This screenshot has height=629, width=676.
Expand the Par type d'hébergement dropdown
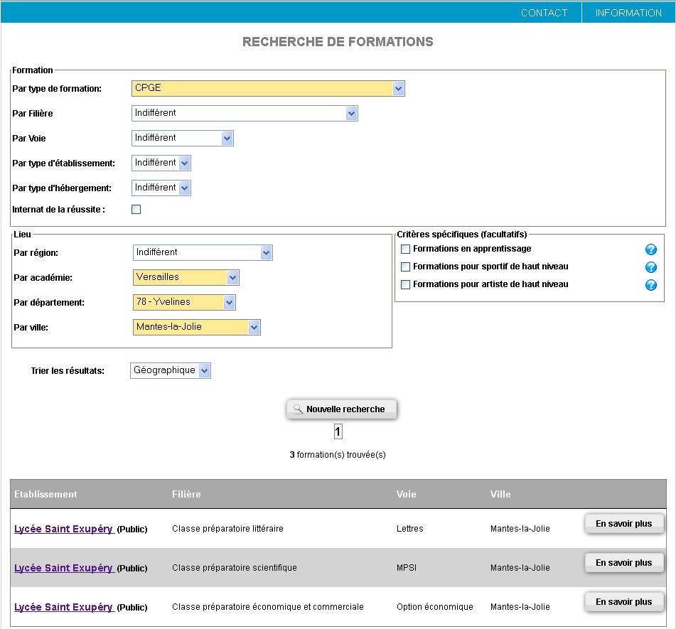click(x=161, y=188)
